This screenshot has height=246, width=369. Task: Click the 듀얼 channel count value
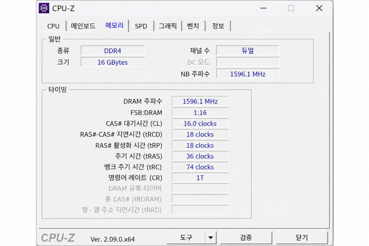coord(248,51)
